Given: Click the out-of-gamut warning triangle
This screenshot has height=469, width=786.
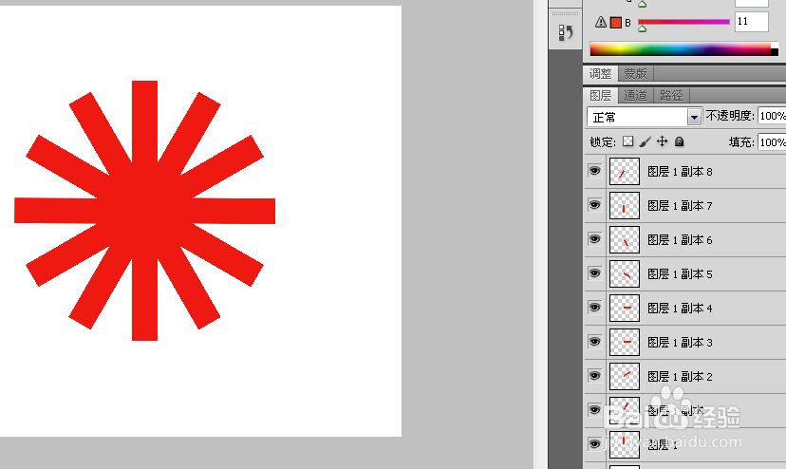Looking at the screenshot, I should point(601,22).
